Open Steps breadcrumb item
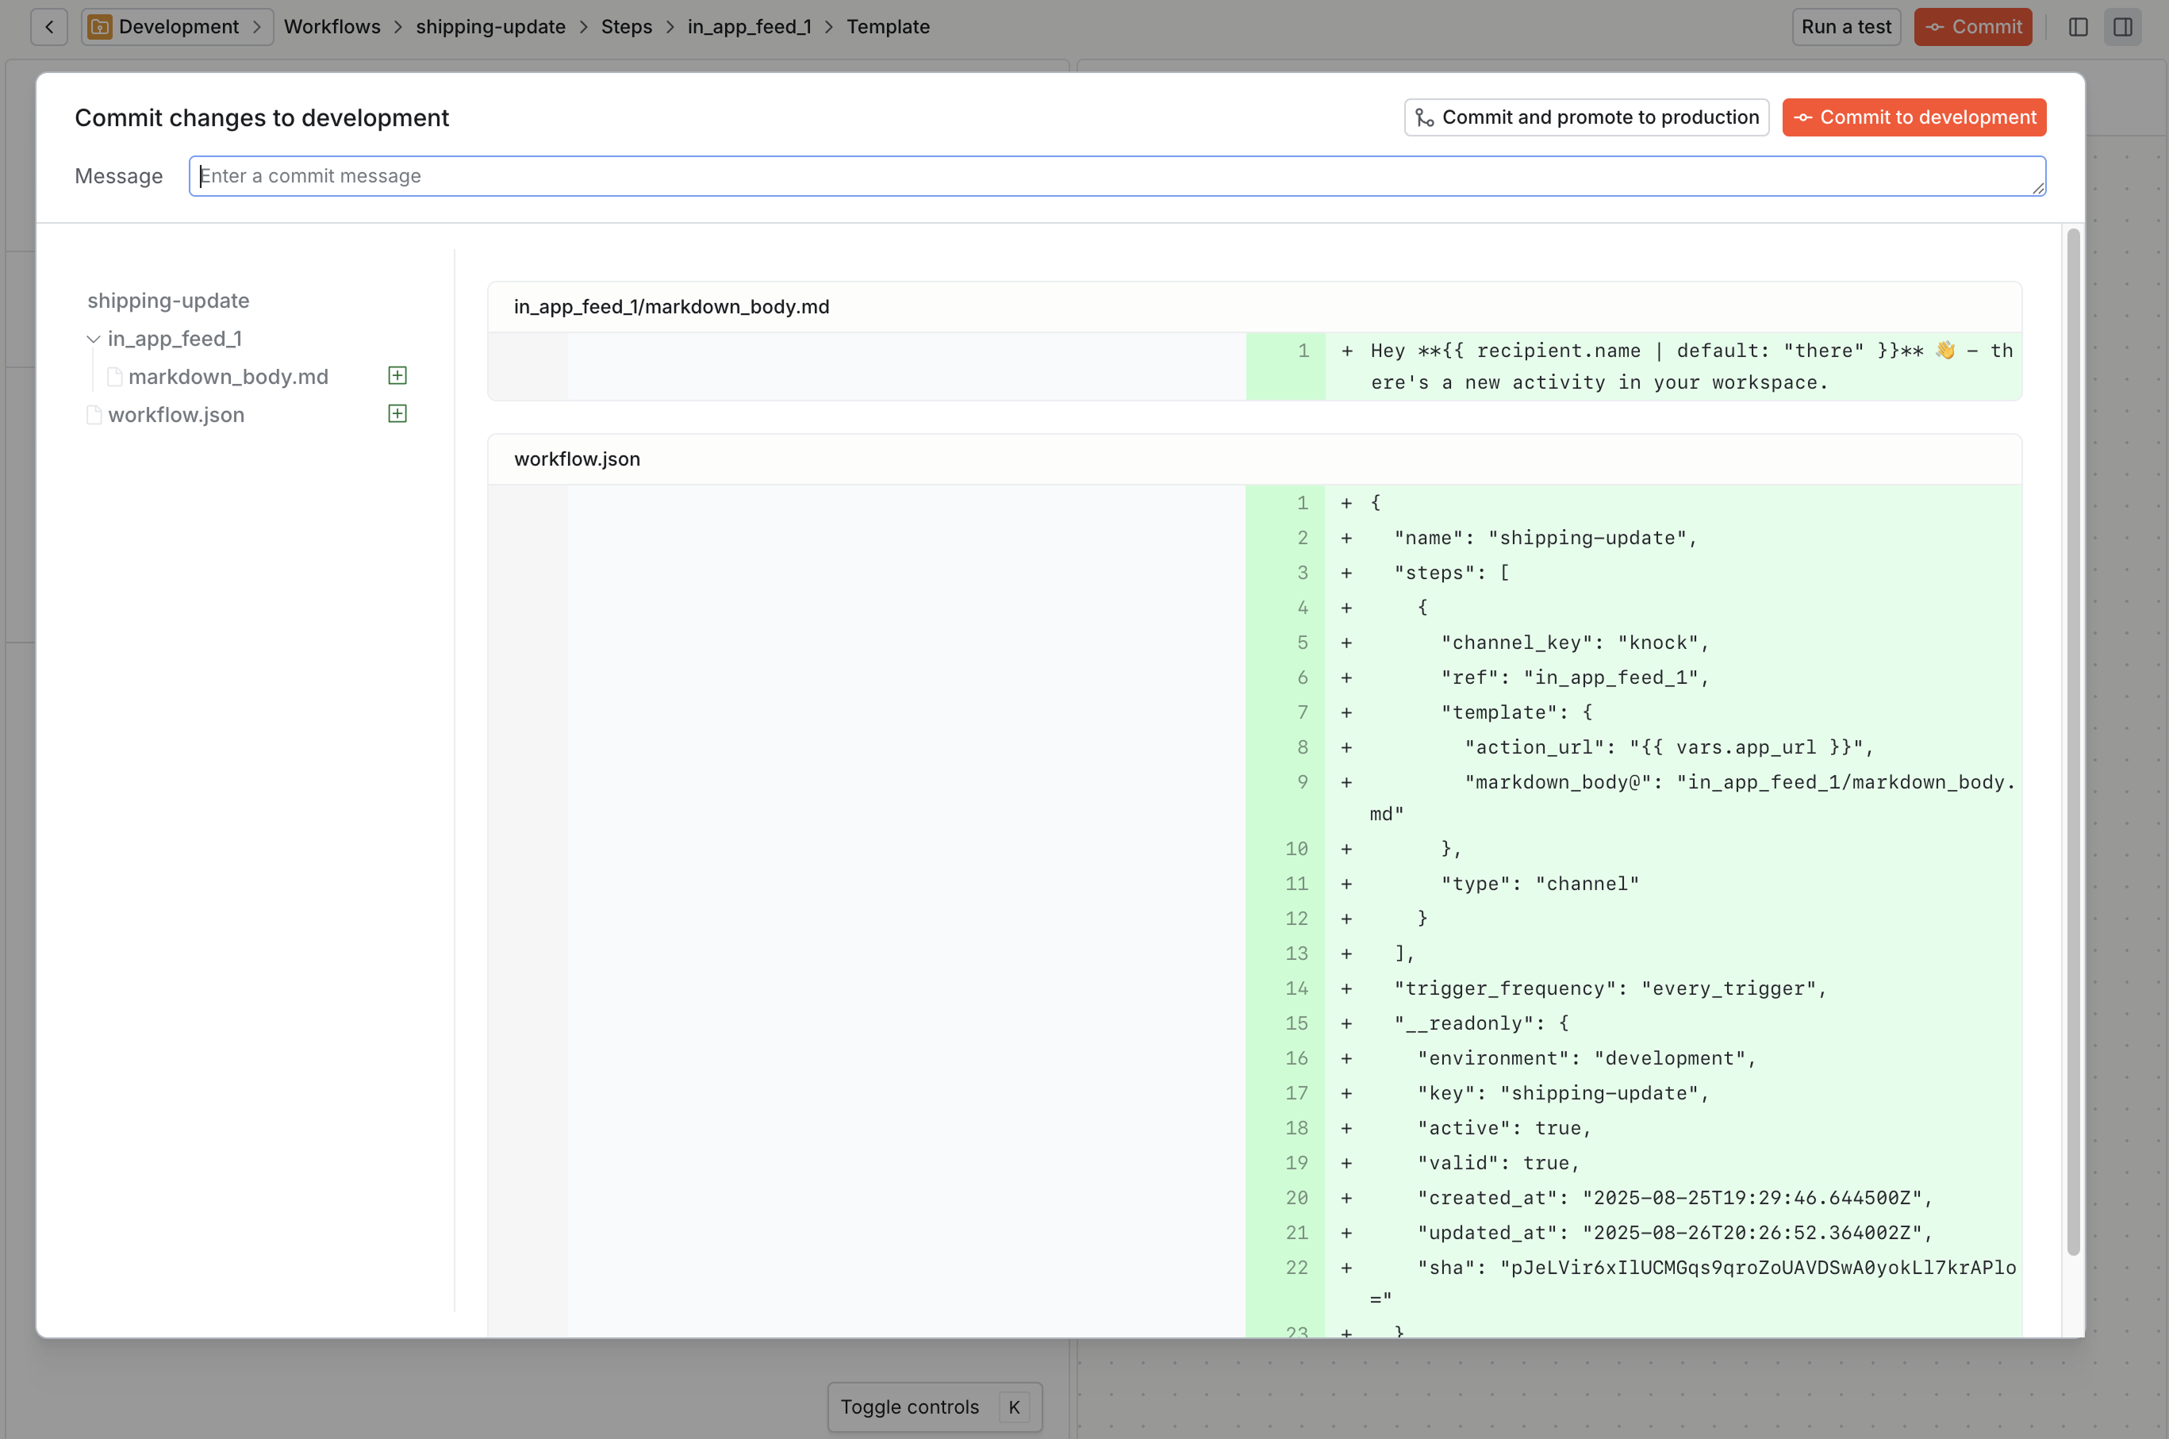This screenshot has height=1439, width=2169. (626, 27)
